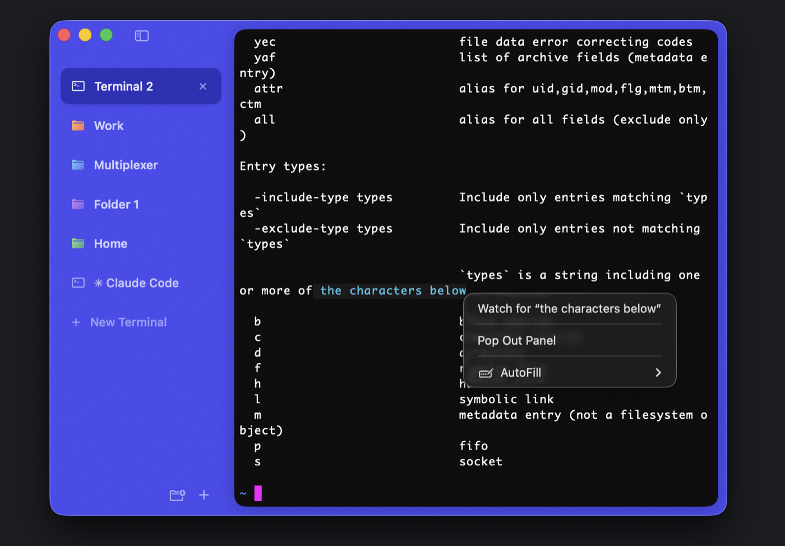The height and width of the screenshot is (546, 785).
Task: Select the Home folder label
Action: [110, 243]
